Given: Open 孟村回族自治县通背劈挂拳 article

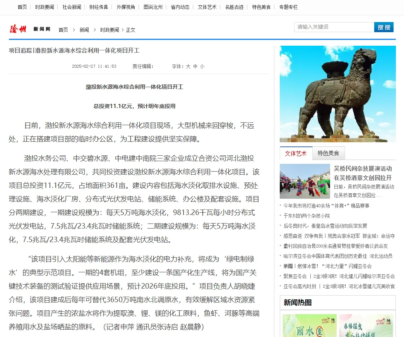Looking at the screenshot, I should 336,246.
